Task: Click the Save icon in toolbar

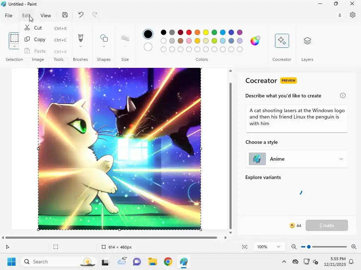Action: click(65, 15)
